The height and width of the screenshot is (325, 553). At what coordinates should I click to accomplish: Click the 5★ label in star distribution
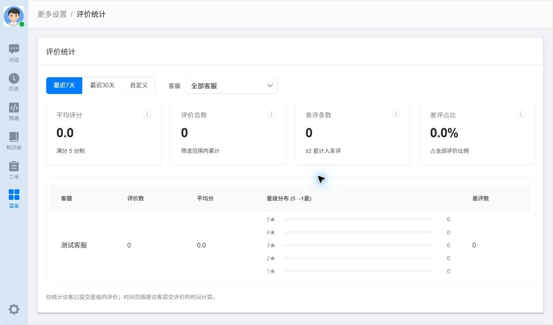coord(271,219)
